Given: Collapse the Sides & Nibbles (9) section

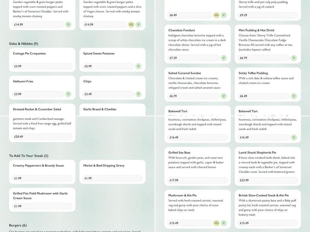Looking at the screenshot, I should click(x=24, y=44).
